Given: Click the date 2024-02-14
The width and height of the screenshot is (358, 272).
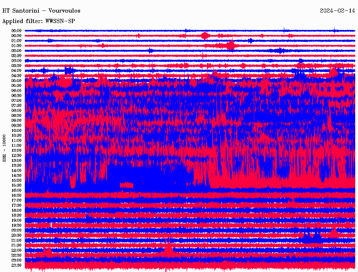Looking at the screenshot, I should coord(337,11).
